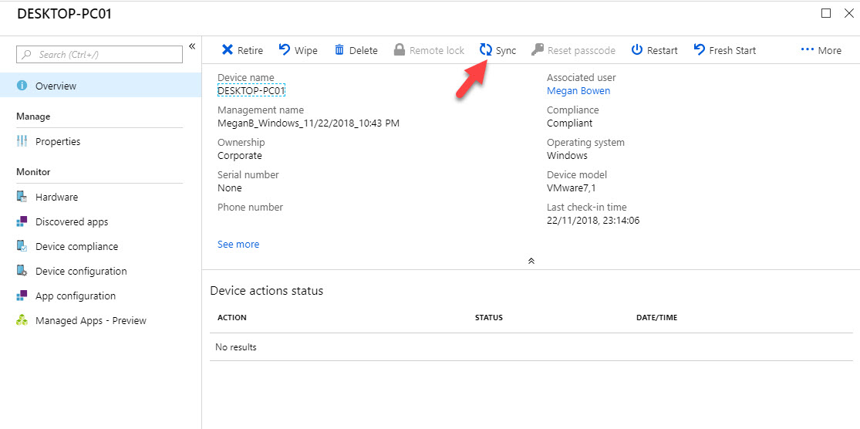
Task: Restart the device using the power icon
Action: click(x=637, y=50)
